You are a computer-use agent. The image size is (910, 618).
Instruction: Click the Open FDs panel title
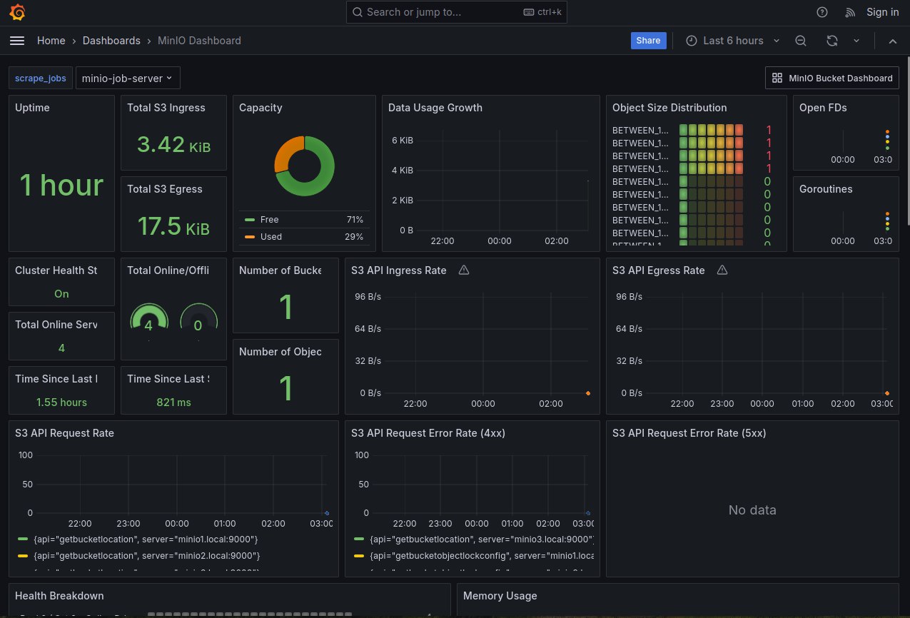click(x=822, y=108)
